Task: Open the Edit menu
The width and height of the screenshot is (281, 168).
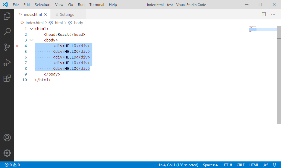Action: [27, 5]
